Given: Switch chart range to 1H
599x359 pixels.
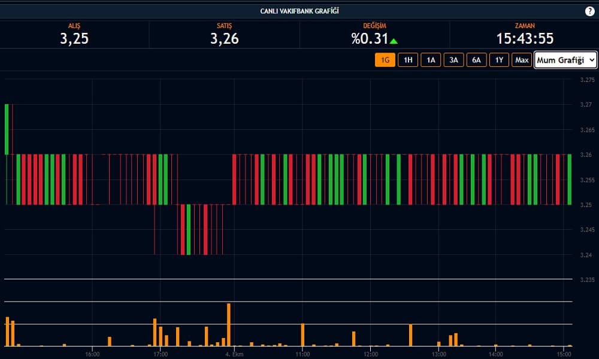Looking at the screenshot, I should [x=408, y=60].
